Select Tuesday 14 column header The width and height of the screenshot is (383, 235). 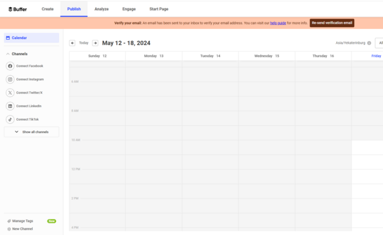210,56
